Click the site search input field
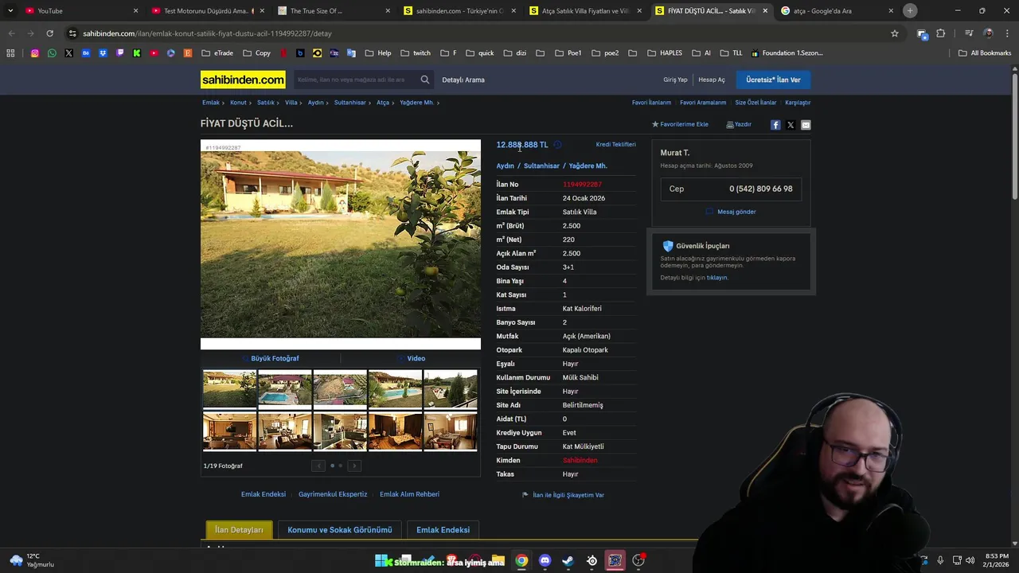Screen dimensions: 1019x573 [x=355, y=80]
